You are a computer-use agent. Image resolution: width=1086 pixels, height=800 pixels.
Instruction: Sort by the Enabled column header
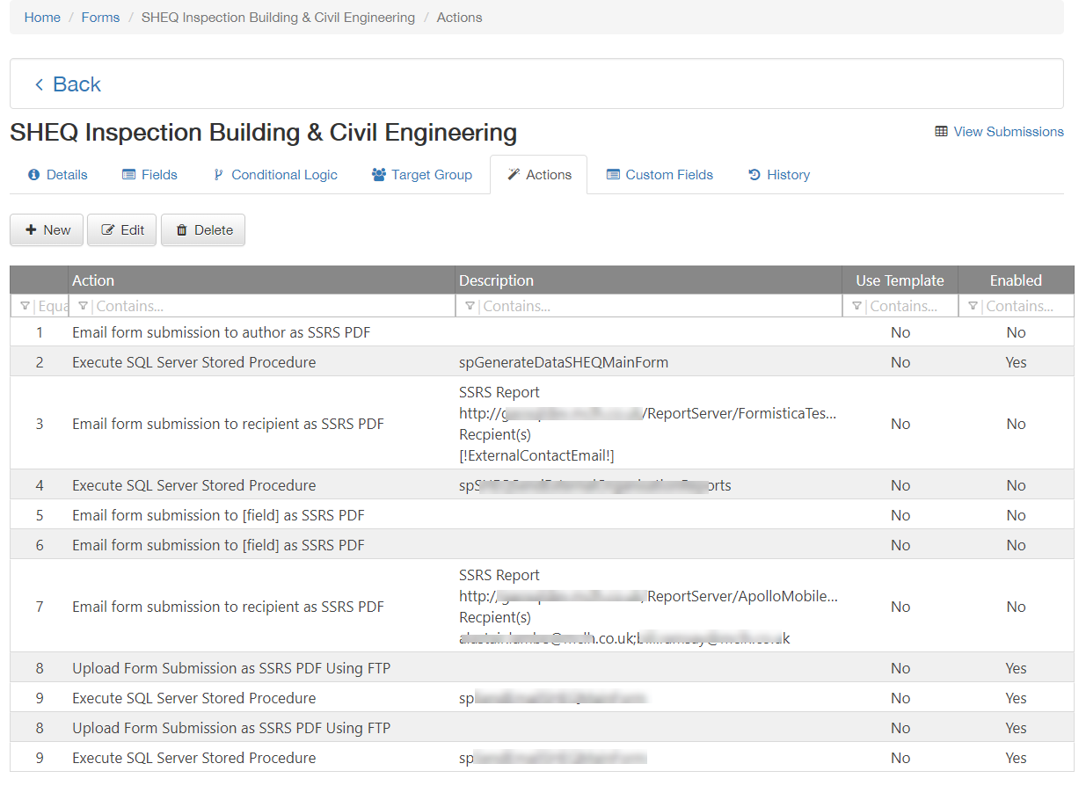1016,280
